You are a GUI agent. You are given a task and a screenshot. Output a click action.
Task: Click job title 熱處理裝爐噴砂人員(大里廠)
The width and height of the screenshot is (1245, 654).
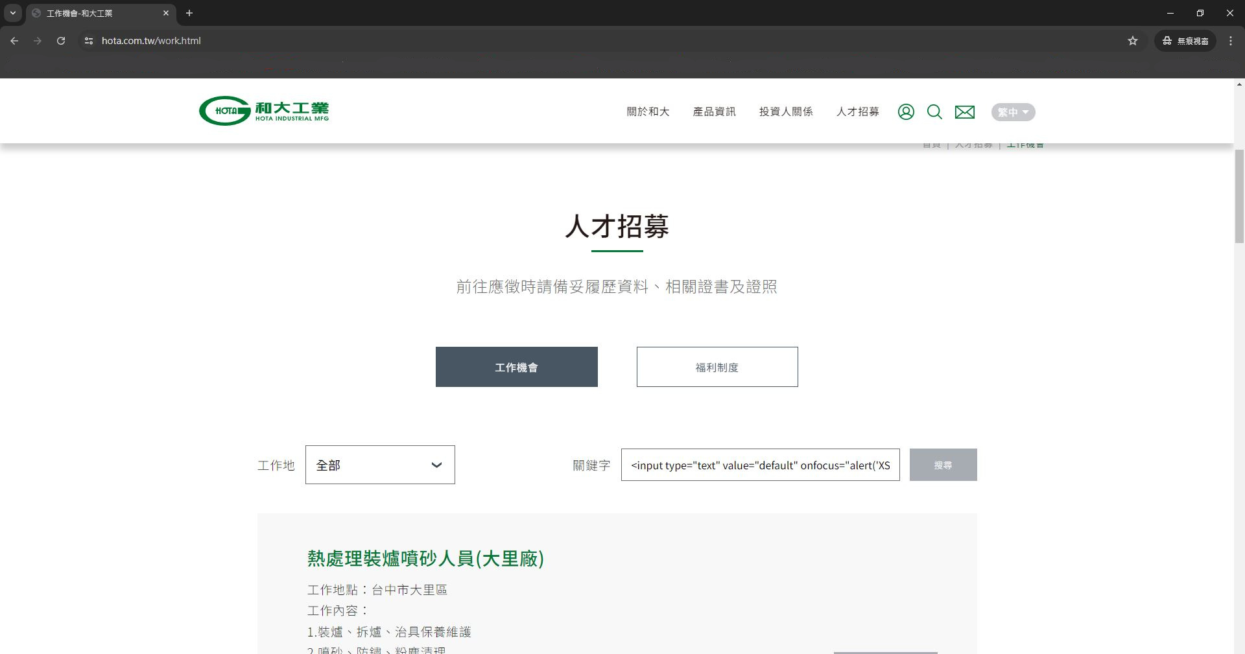point(425,559)
